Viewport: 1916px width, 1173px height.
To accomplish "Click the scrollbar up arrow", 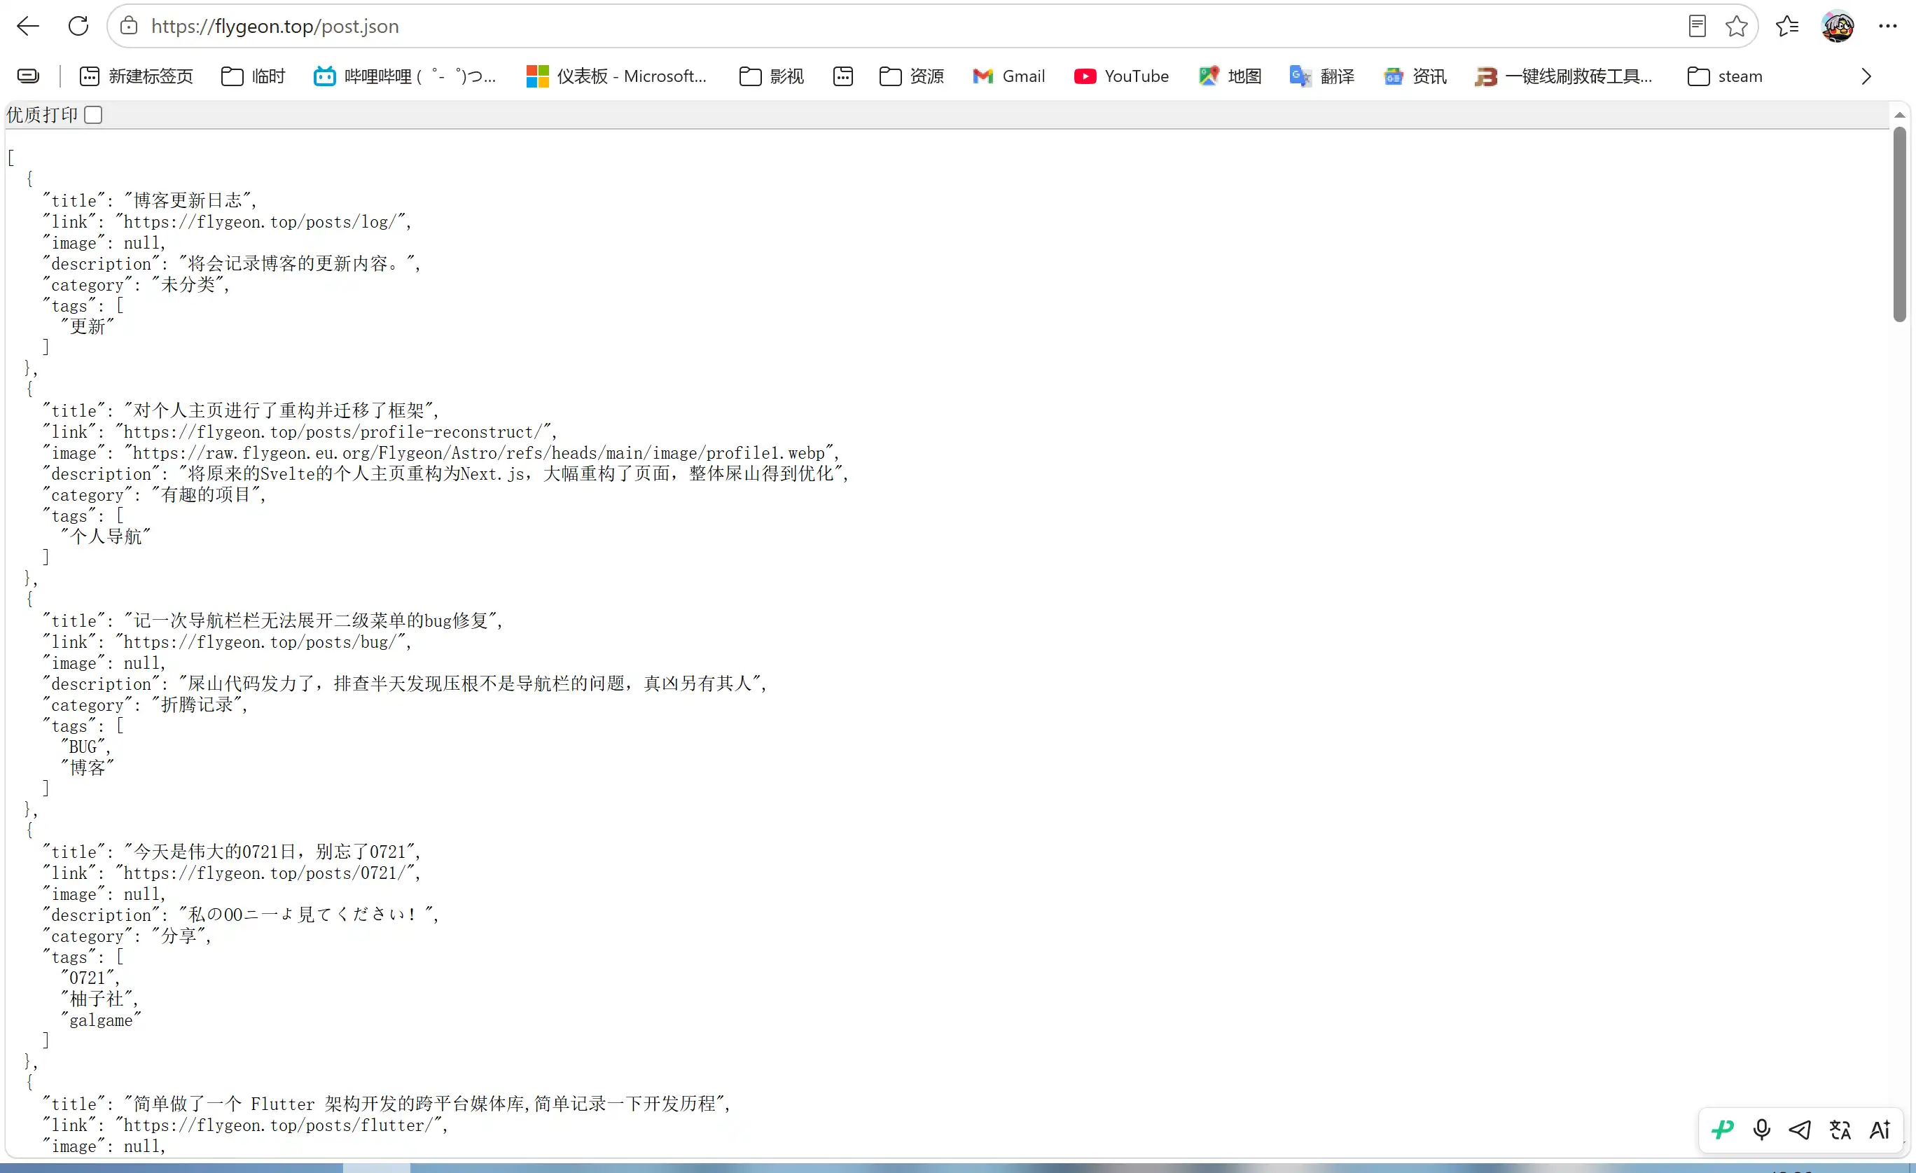I will (1900, 115).
